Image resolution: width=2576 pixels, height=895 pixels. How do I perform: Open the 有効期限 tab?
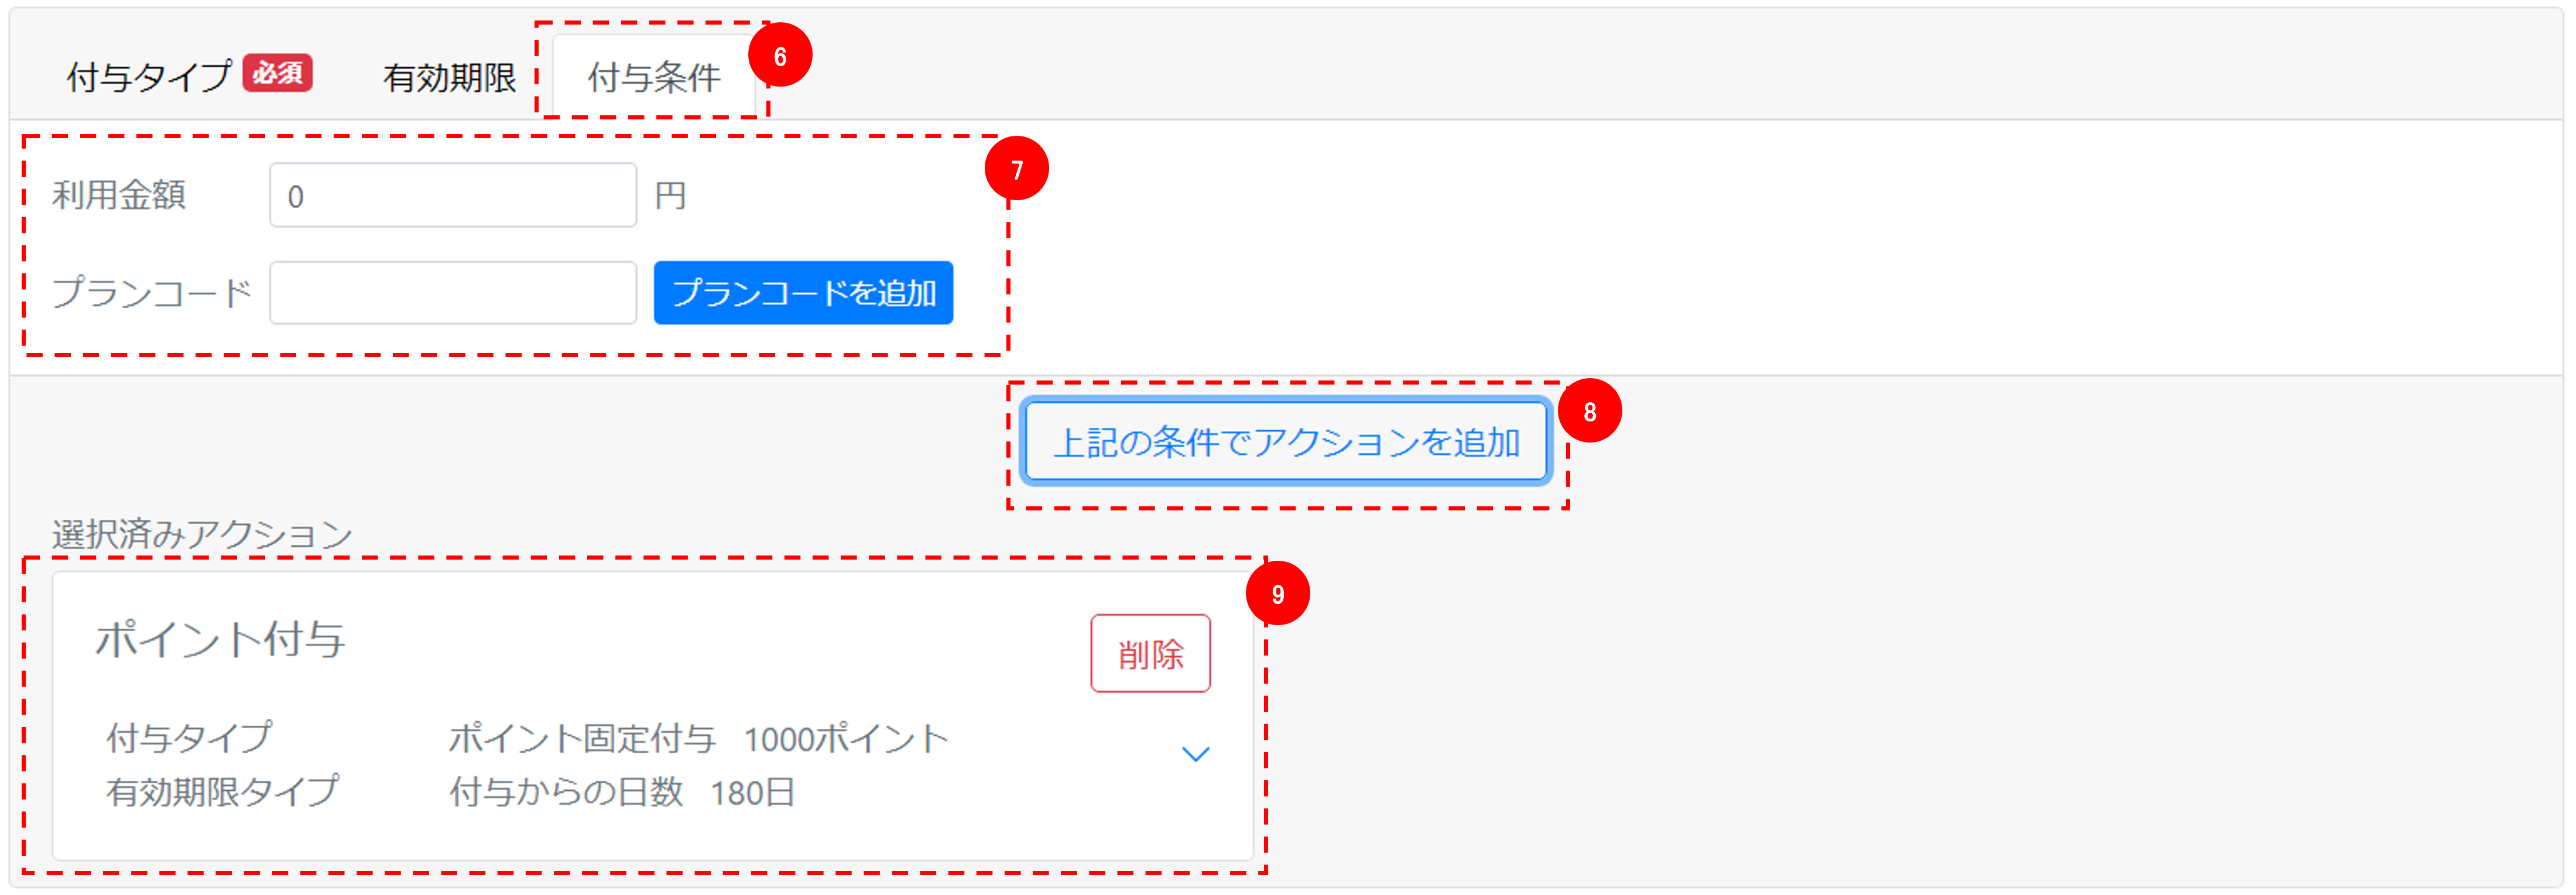click(x=450, y=77)
